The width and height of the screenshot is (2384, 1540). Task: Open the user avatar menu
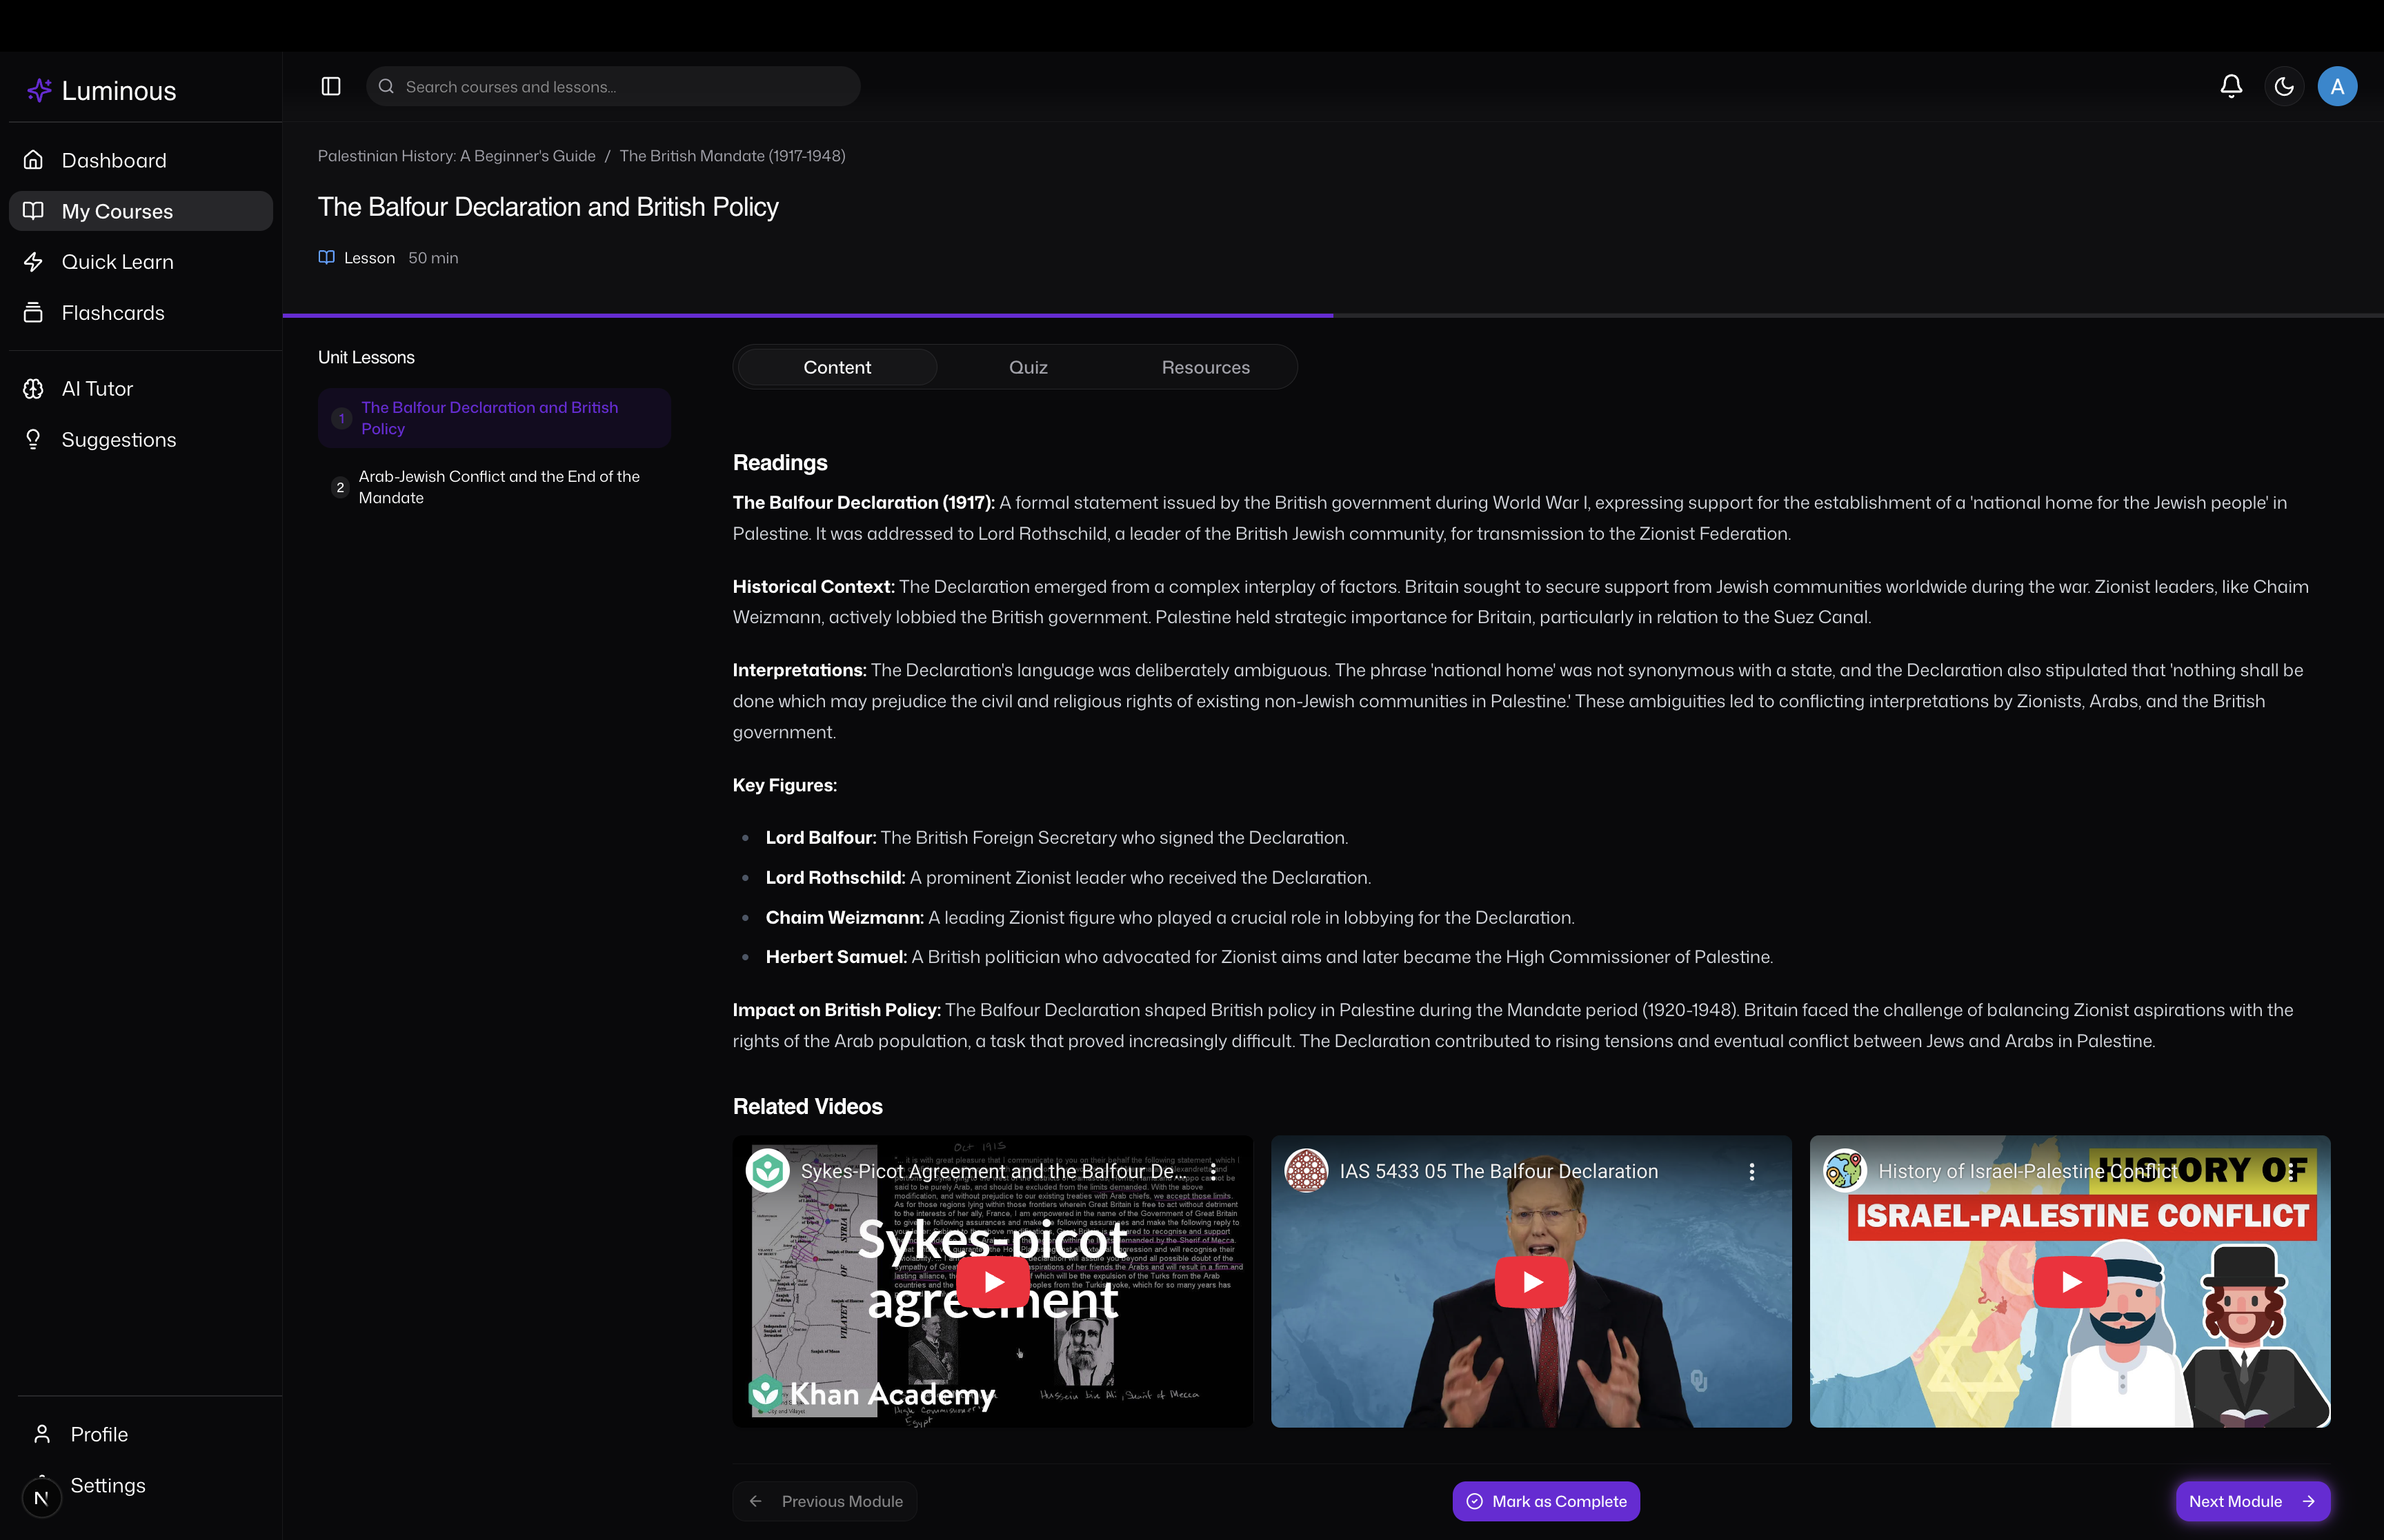[2337, 87]
